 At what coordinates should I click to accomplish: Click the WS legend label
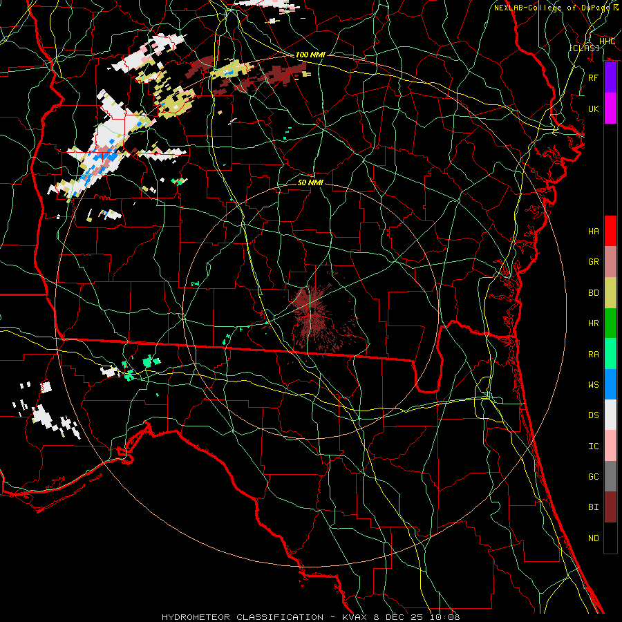point(593,385)
